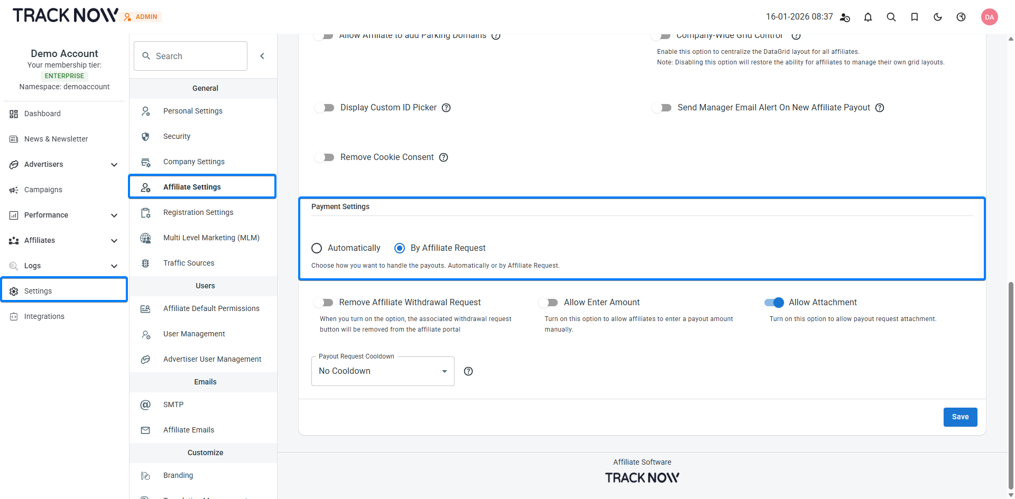
Task: Click help icon beside Display Custom ID Picker
Action: point(446,108)
